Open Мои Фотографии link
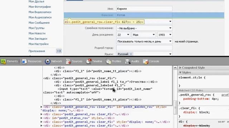 pos(40,7)
